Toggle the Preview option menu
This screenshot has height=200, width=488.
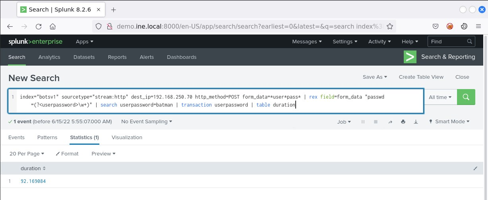click(103, 153)
